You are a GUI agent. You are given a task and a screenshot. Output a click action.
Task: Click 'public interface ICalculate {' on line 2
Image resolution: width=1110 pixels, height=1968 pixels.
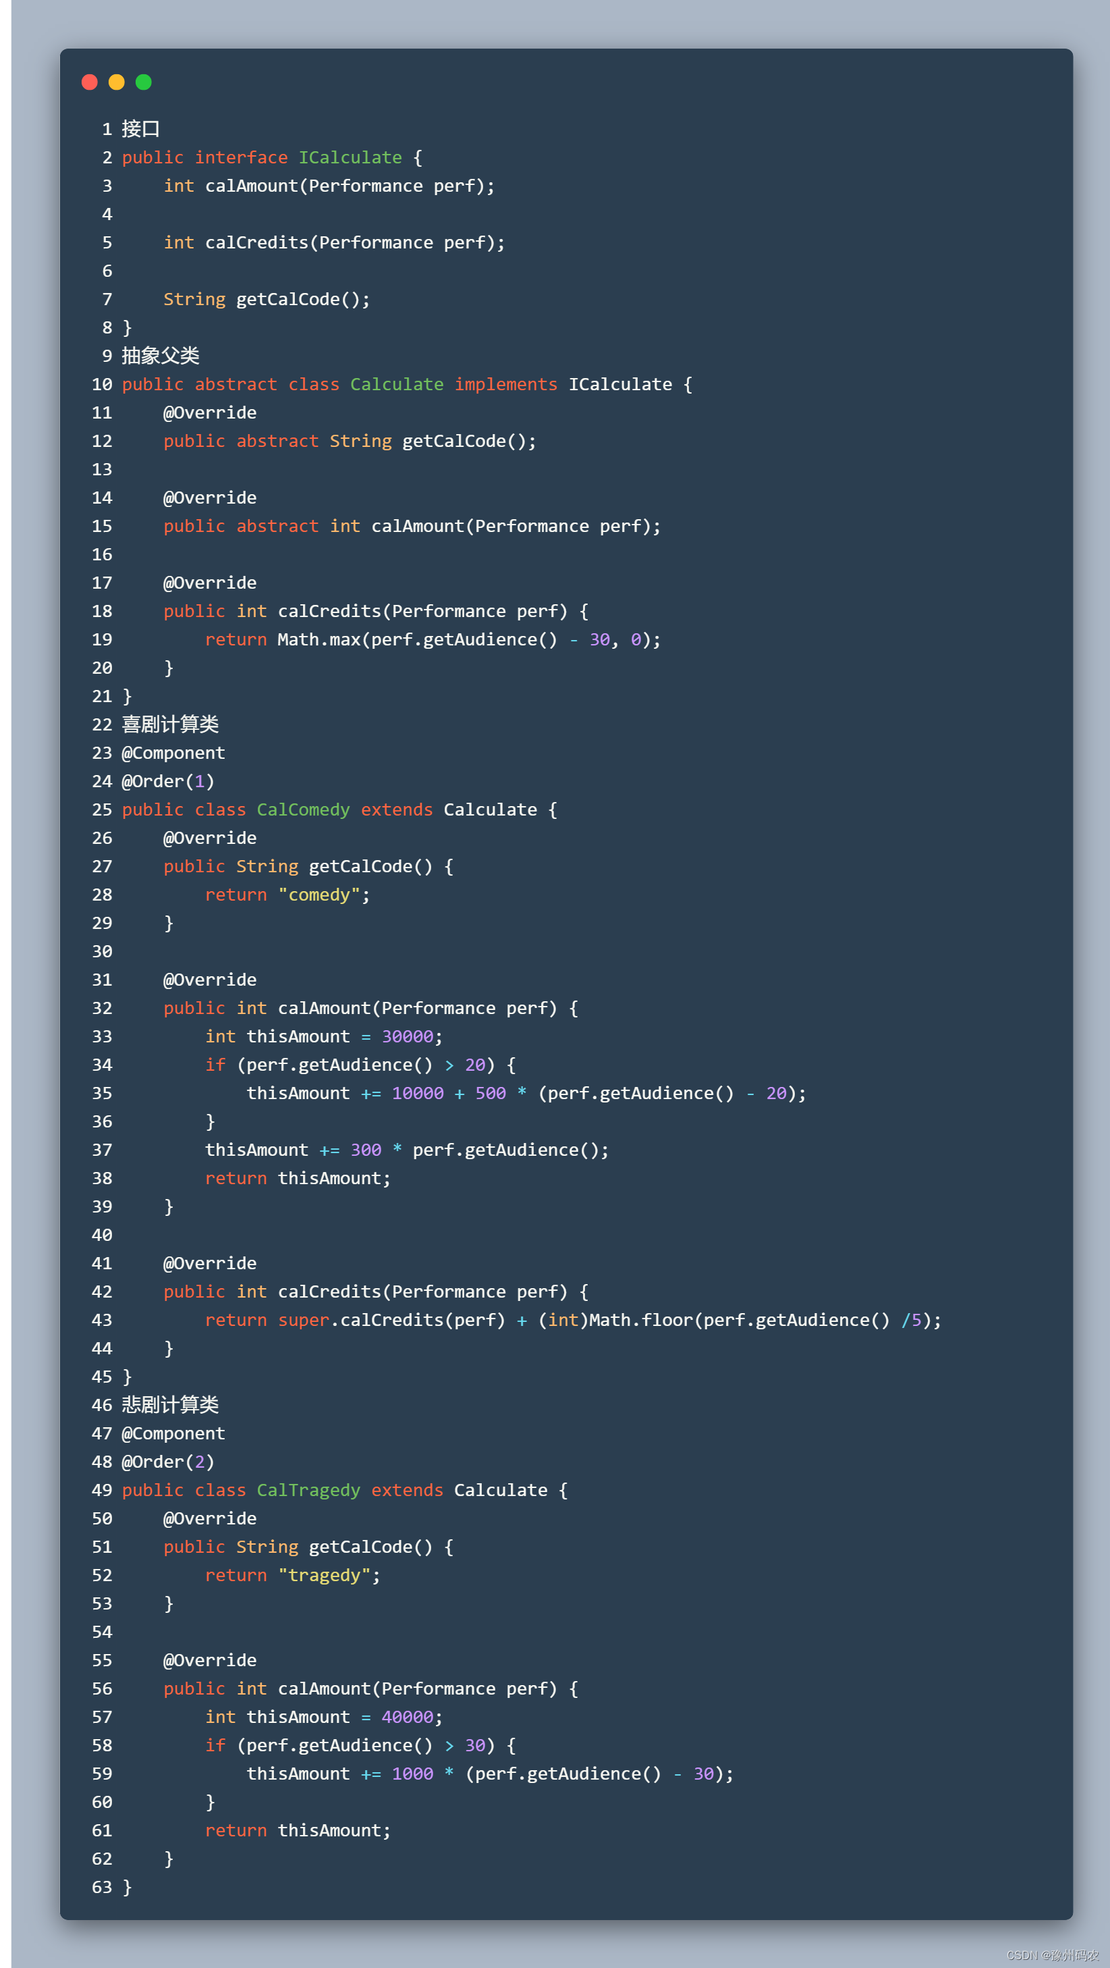coord(272,157)
